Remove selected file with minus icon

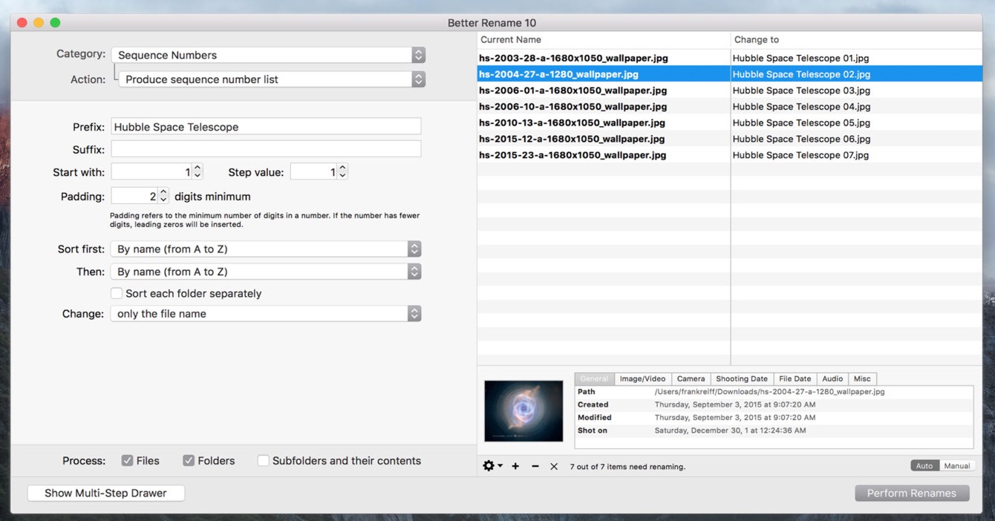coord(535,466)
